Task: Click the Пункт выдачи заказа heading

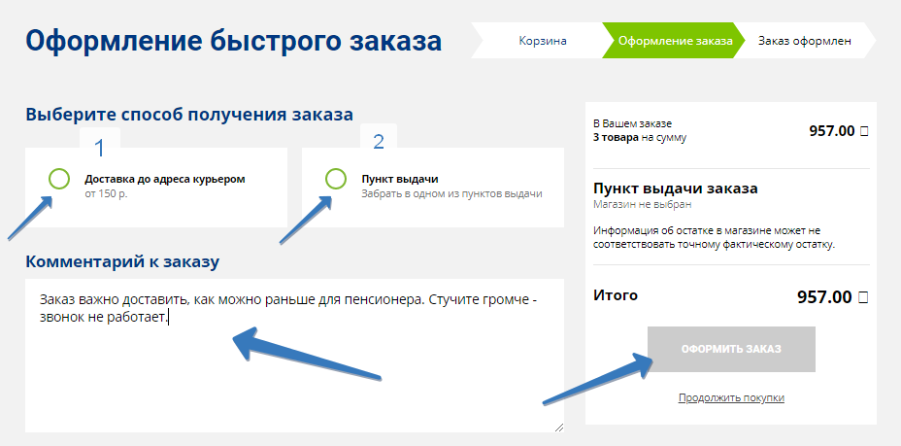Action: pos(675,189)
